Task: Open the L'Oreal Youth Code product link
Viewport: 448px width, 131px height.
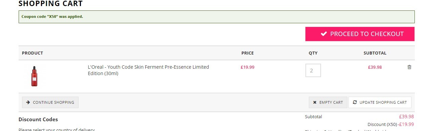Action: [148, 70]
